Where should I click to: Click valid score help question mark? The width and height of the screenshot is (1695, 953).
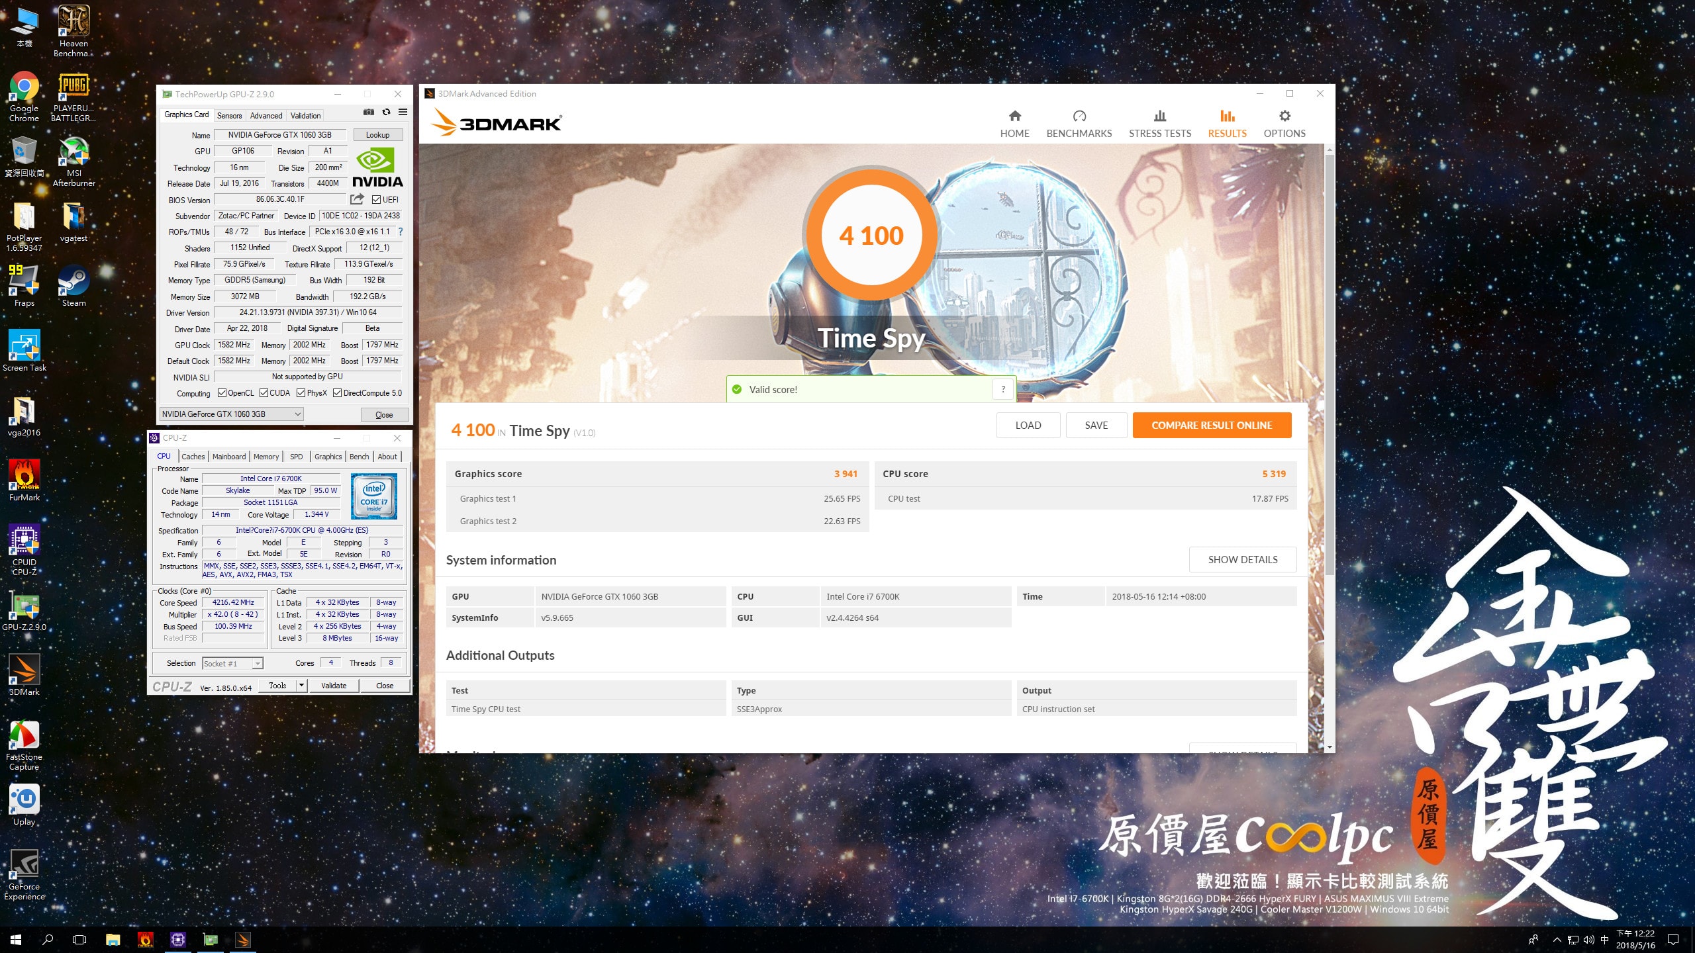1003,389
